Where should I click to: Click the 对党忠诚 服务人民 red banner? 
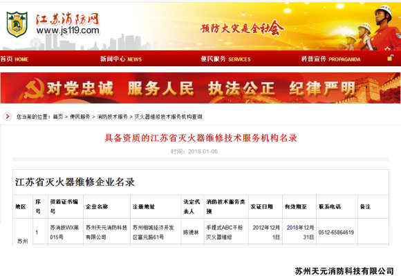coord(200,88)
